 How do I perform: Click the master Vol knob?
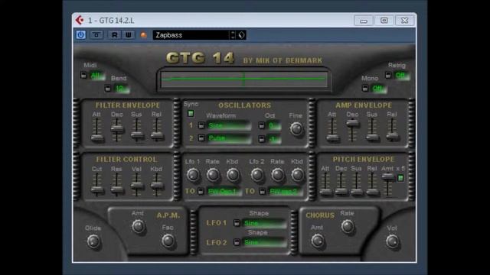click(x=392, y=241)
